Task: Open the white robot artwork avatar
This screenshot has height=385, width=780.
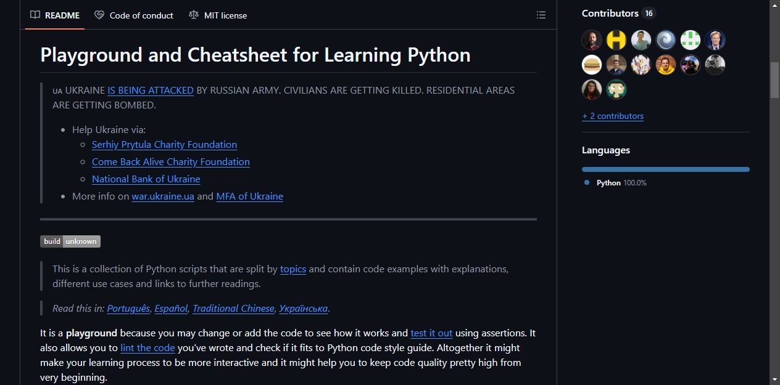Action: 641,65
